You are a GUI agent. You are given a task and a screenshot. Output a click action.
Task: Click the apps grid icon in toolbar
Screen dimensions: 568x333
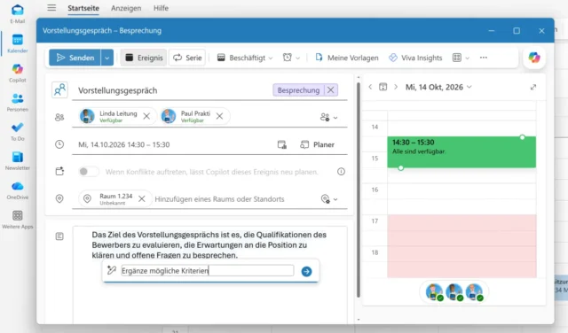coord(457,58)
